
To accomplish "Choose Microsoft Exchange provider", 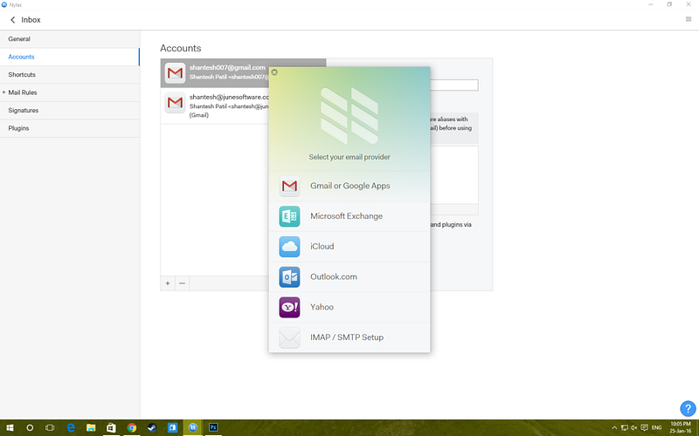I will pyautogui.click(x=349, y=216).
